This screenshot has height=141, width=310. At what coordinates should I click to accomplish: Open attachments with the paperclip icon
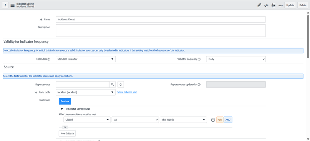coord(259,5)
